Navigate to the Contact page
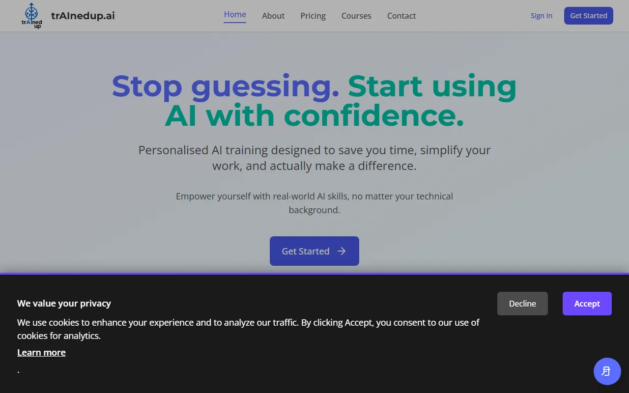Image resolution: width=629 pixels, height=393 pixels. click(401, 16)
